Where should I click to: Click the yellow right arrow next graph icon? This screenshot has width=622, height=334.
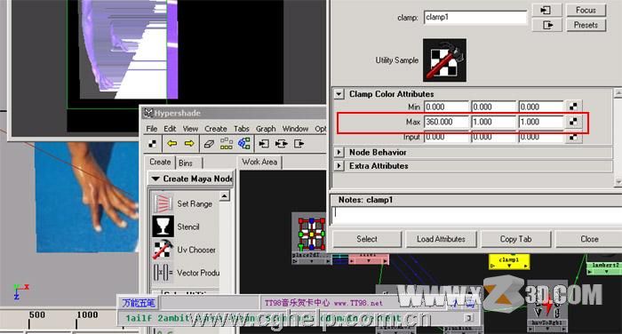point(189,144)
